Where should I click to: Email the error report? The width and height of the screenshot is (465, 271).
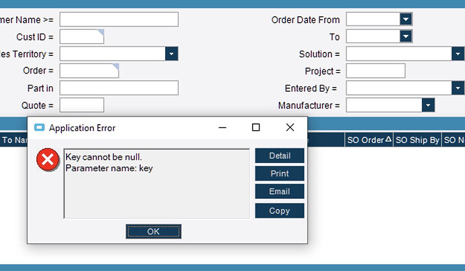280,191
